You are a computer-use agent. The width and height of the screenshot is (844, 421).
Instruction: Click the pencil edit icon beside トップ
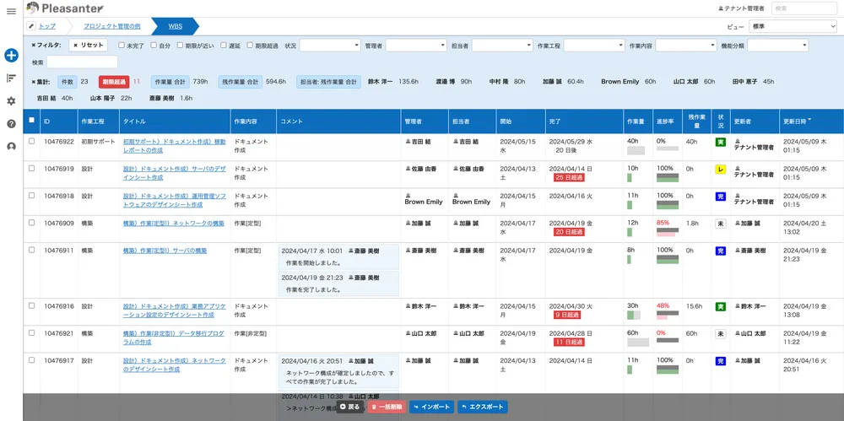coord(31,26)
